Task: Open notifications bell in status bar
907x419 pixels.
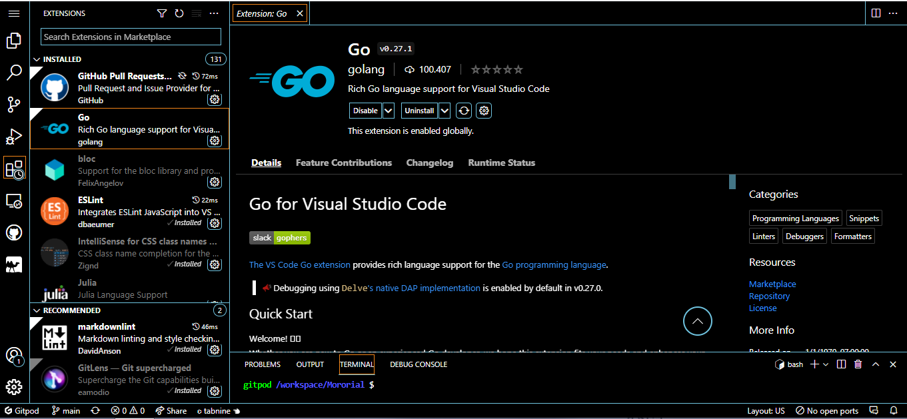Action: (894, 411)
